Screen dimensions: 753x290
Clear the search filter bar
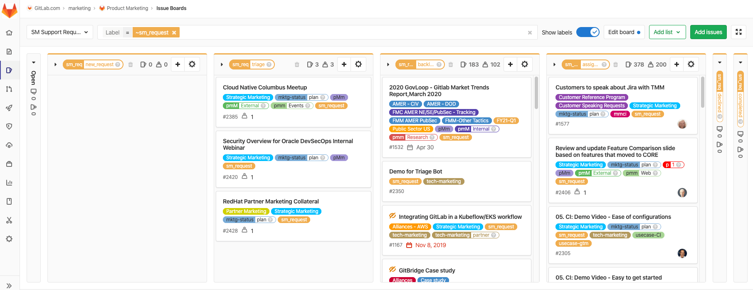click(x=530, y=32)
